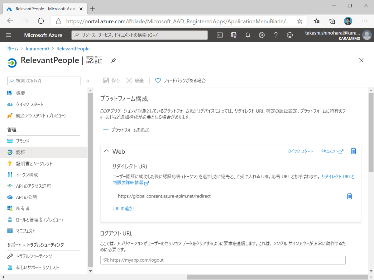Open the browser favorites list icon
374x280 pixels.
coord(317,21)
